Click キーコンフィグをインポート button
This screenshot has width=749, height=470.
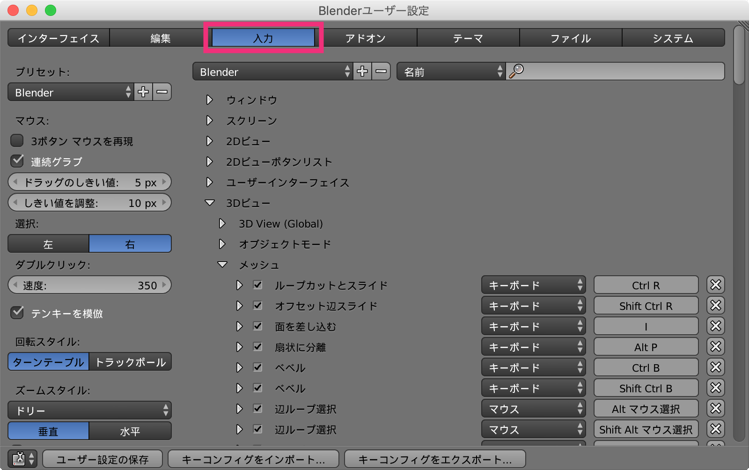[x=253, y=459]
